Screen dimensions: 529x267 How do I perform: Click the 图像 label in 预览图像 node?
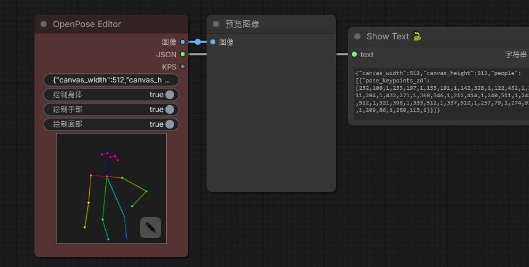pyautogui.click(x=226, y=42)
